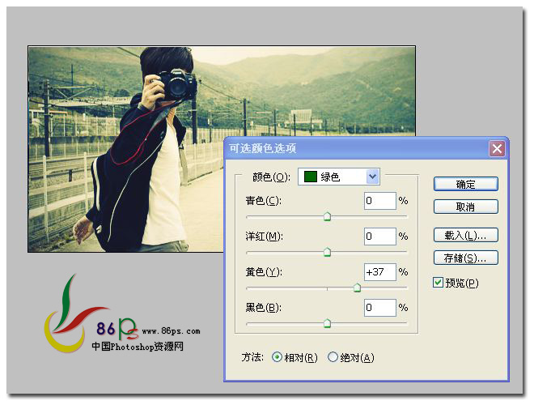Click the 方法: label
Screen dimensions: 534x405
tap(252, 357)
